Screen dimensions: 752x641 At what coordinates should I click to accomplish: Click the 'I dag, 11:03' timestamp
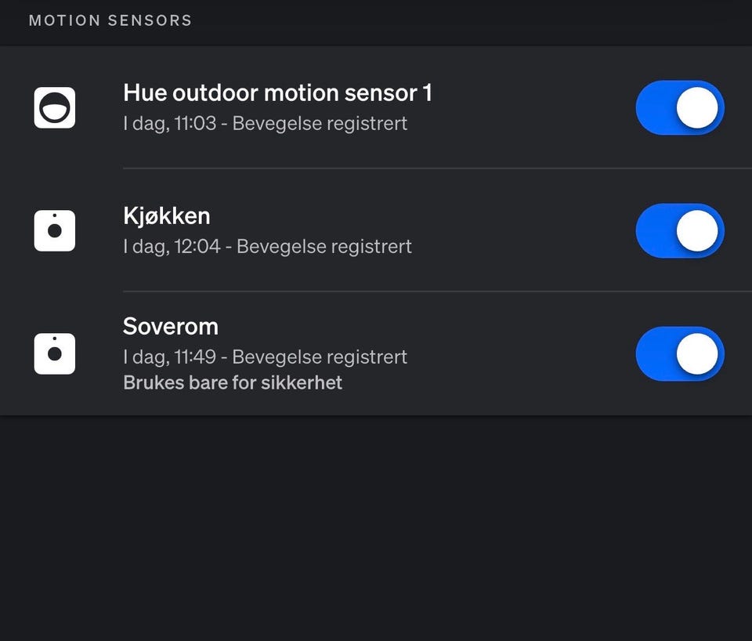point(169,124)
